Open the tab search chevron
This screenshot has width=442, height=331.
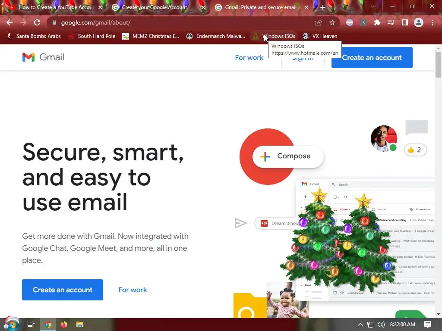[373, 6]
